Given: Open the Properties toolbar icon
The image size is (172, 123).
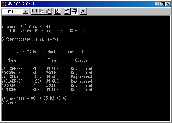Looking at the screenshot, I should click(x=67, y=11).
